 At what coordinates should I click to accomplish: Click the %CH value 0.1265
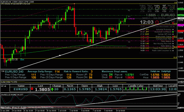pos(70,89)
